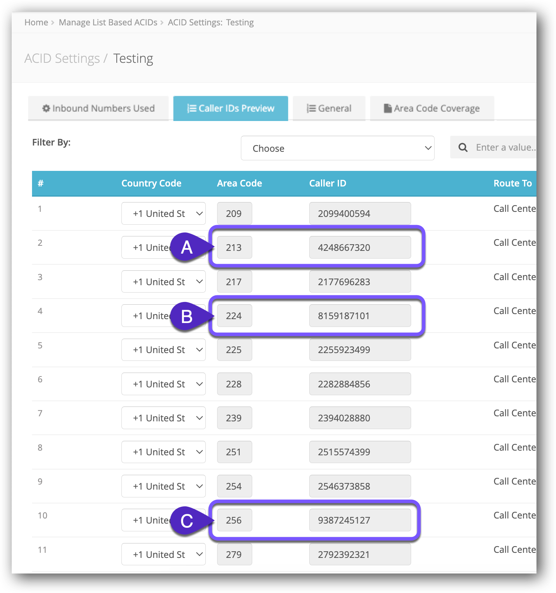Click area code field 254

235,486
